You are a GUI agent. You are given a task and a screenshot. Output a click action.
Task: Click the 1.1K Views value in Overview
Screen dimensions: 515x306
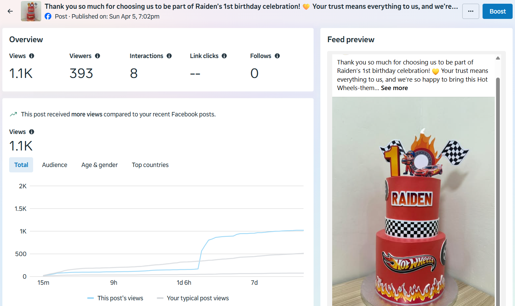click(x=21, y=74)
